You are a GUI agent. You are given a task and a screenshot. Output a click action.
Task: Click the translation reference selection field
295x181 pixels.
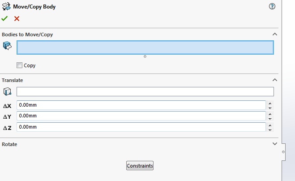tap(145, 91)
